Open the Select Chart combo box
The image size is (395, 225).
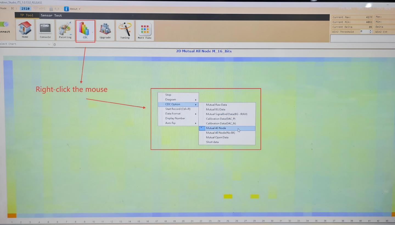point(26,44)
